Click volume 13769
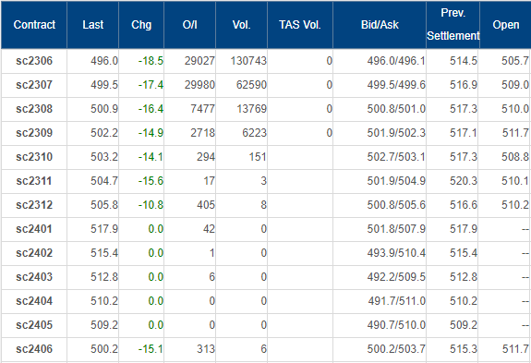This screenshot has width=531, height=363. 251,109
